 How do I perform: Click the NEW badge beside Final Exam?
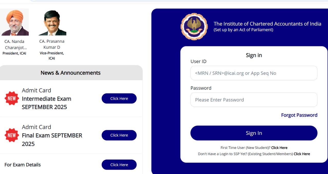12,135
